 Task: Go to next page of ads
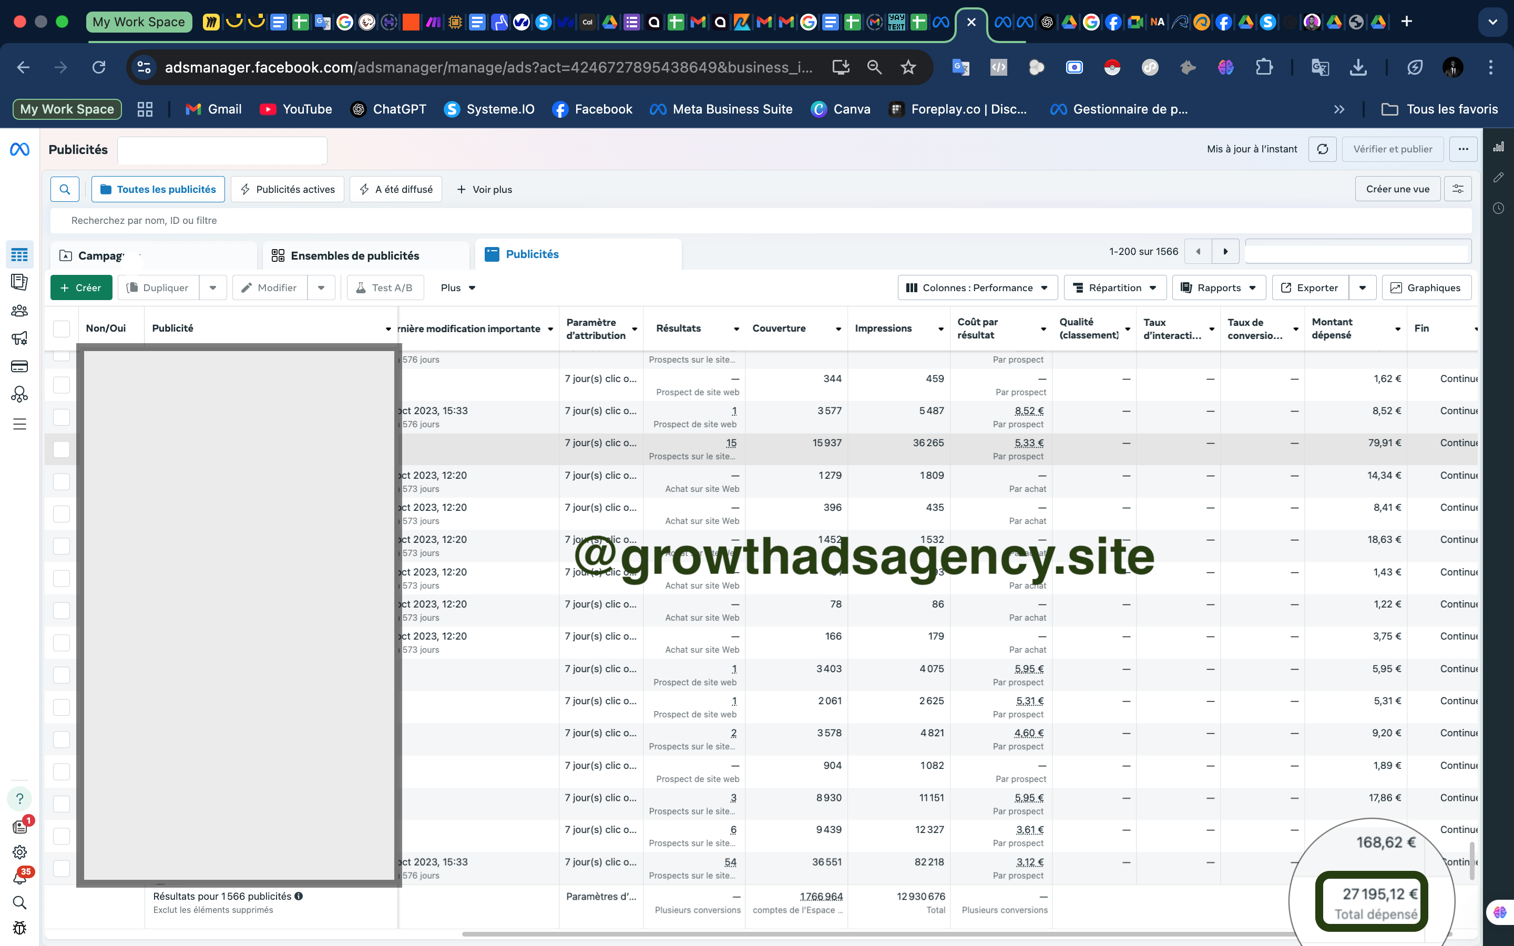pyautogui.click(x=1225, y=252)
